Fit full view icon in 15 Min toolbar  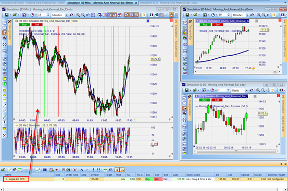[x=93, y=15]
